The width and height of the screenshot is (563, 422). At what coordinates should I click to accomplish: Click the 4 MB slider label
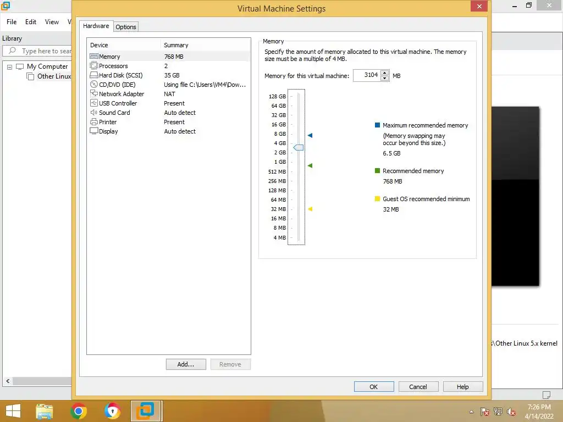tap(280, 237)
